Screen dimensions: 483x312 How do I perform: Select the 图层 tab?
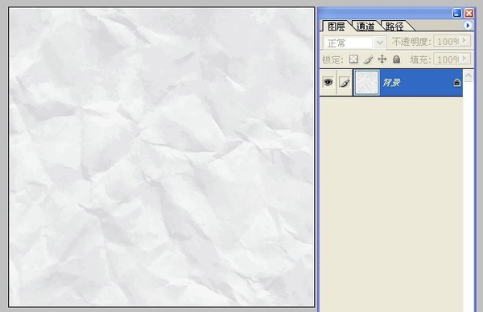pos(336,27)
